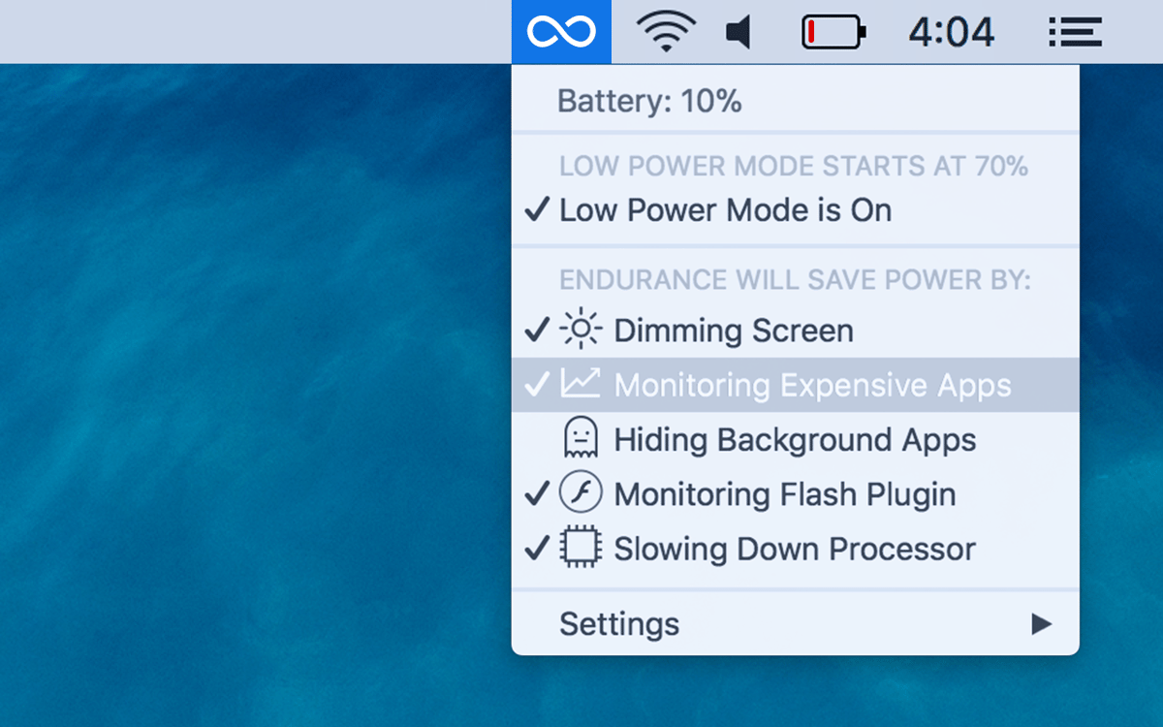Viewport: 1163px width, 727px height.
Task: Click the chart icon for Monitoring Expensive Apps
Action: pyautogui.click(x=581, y=385)
